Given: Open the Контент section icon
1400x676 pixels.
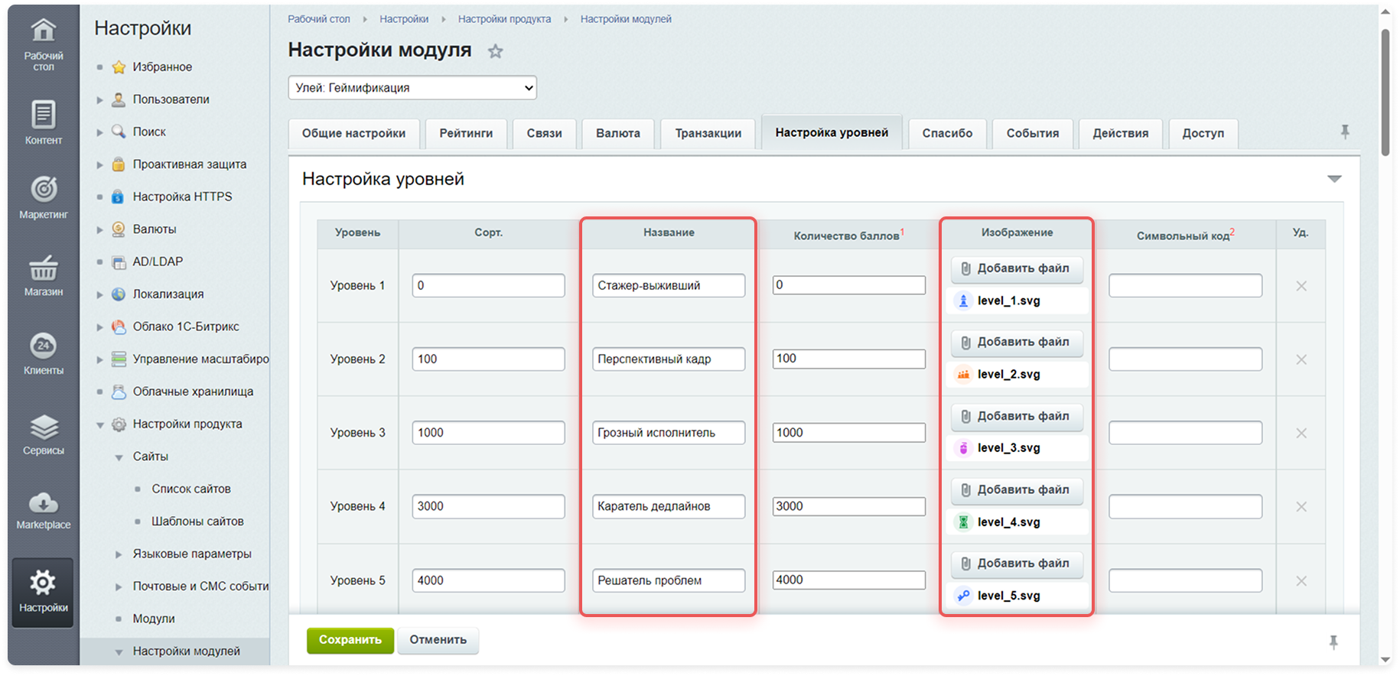Looking at the screenshot, I should coord(43,122).
